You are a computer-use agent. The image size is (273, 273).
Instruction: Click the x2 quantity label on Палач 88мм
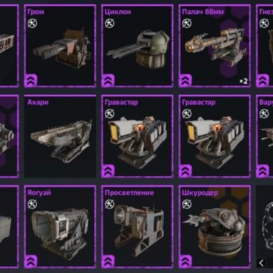[244, 81]
